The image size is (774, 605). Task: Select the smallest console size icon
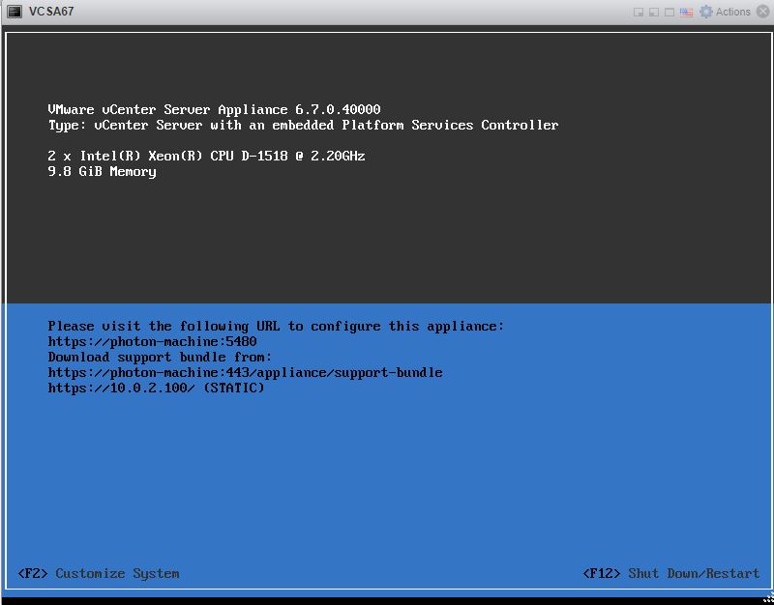(639, 13)
